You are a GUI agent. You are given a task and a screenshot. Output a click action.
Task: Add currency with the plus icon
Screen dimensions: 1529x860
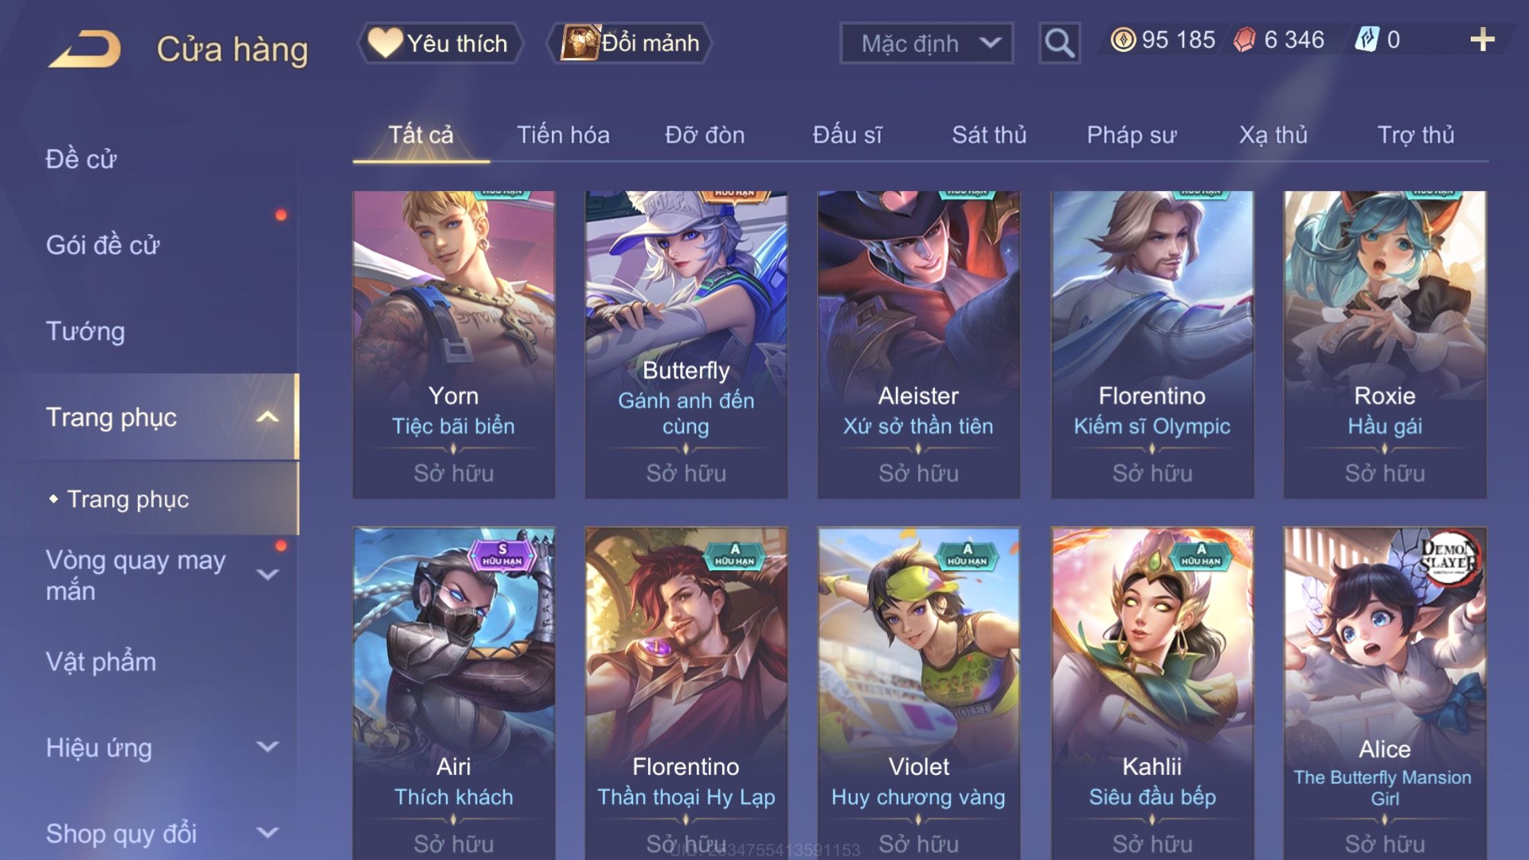coord(1483,39)
